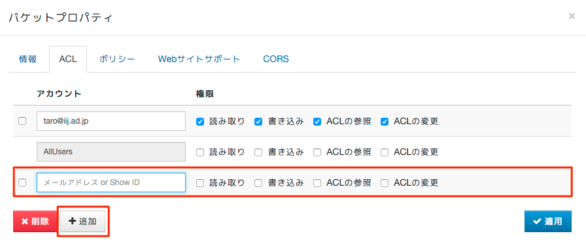The height and width of the screenshot is (242, 586).
Task: Select the taro@iij.ad.jp row checkbox
Action: click(22, 121)
